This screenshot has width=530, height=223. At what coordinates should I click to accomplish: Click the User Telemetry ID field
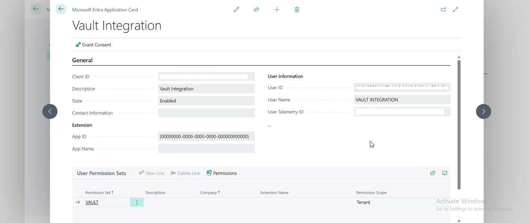tap(402, 112)
